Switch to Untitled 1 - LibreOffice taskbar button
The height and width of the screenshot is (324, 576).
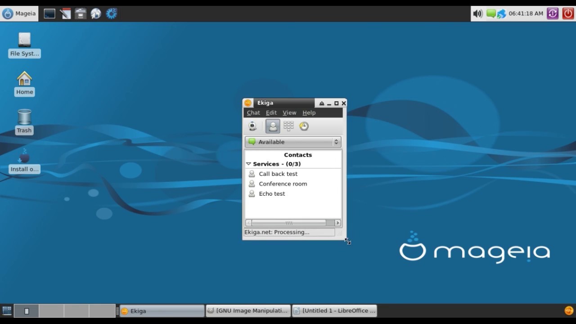pos(334,311)
